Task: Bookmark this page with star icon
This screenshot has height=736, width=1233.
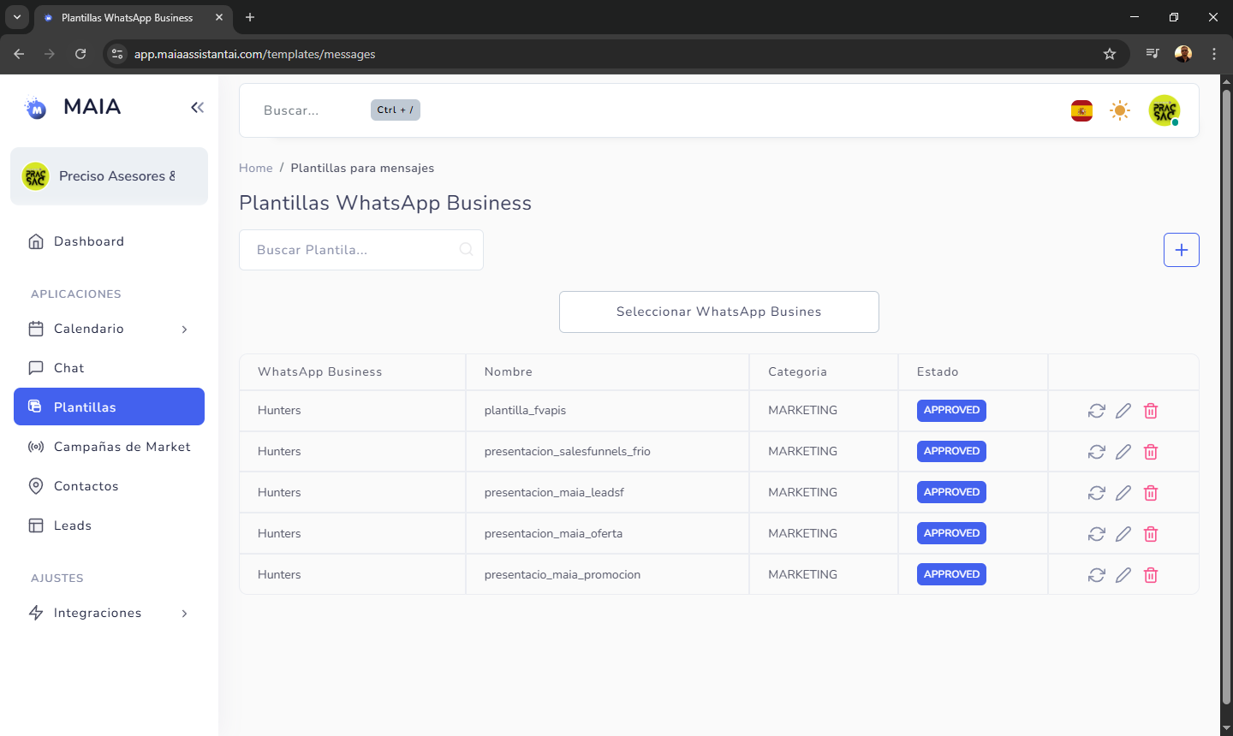Action: (1110, 54)
